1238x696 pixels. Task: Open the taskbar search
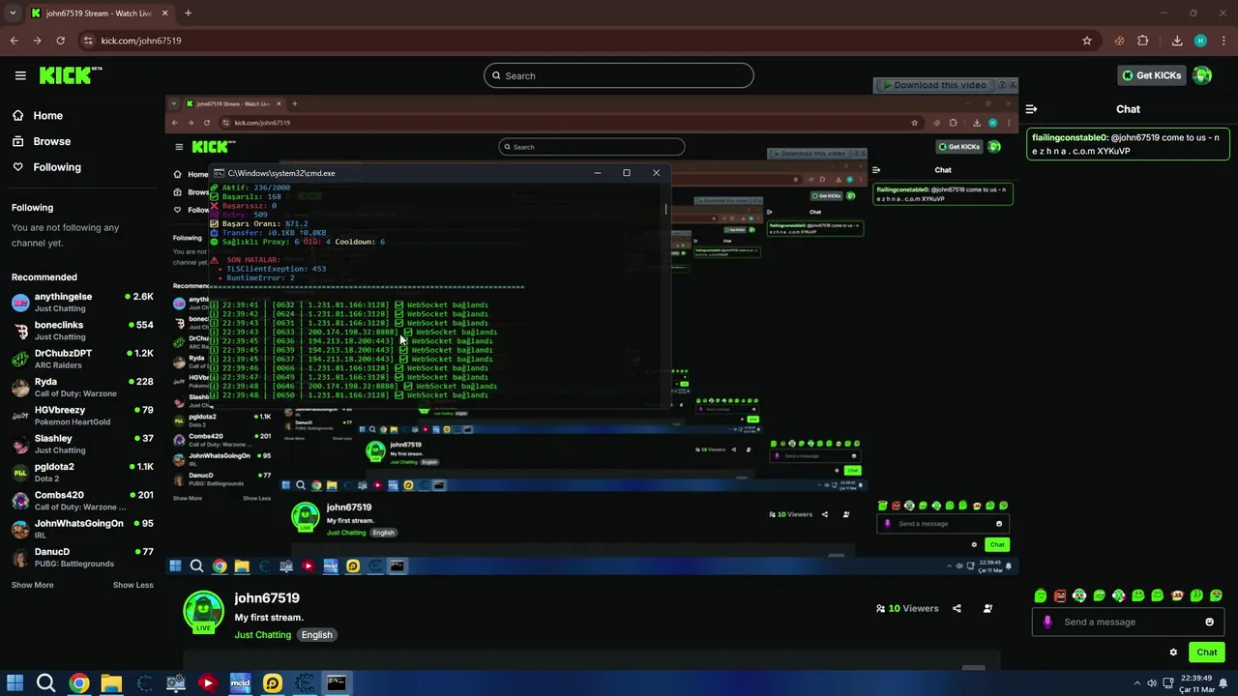click(x=45, y=683)
